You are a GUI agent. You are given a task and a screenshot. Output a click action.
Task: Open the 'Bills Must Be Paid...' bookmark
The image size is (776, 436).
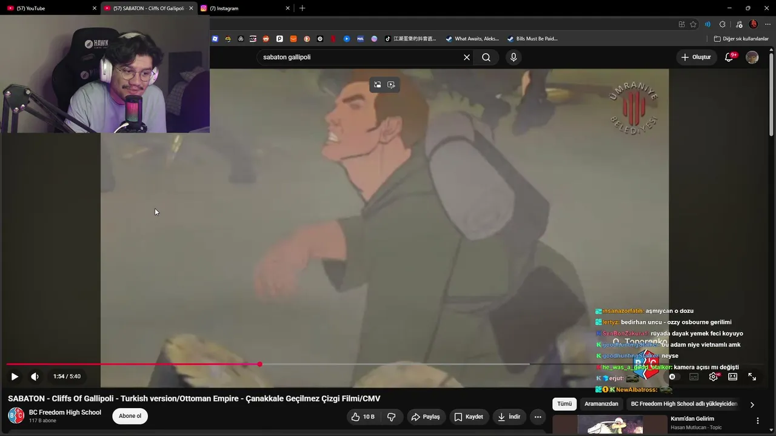[x=532, y=39]
